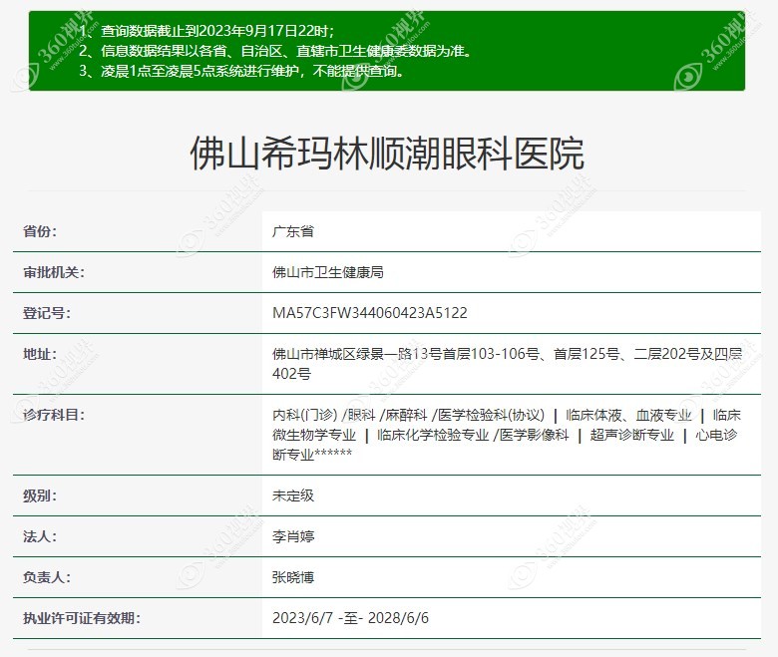Click the 诊疗科目 label

[x=54, y=415]
